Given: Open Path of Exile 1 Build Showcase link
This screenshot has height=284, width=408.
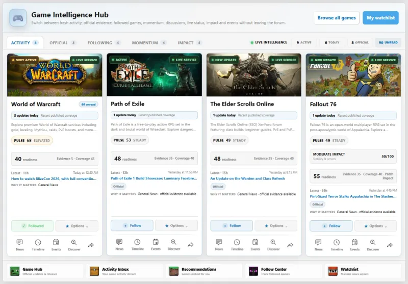Looking at the screenshot, I should [154, 178].
